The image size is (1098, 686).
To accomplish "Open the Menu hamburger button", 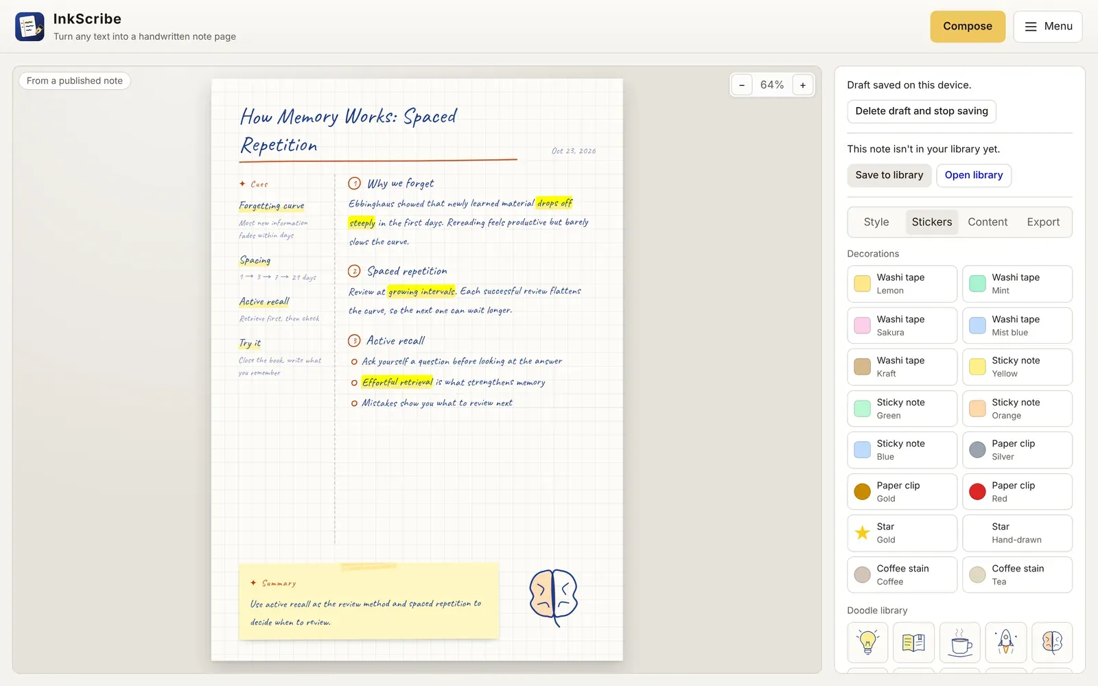I will pyautogui.click(x=1048, y=27).
